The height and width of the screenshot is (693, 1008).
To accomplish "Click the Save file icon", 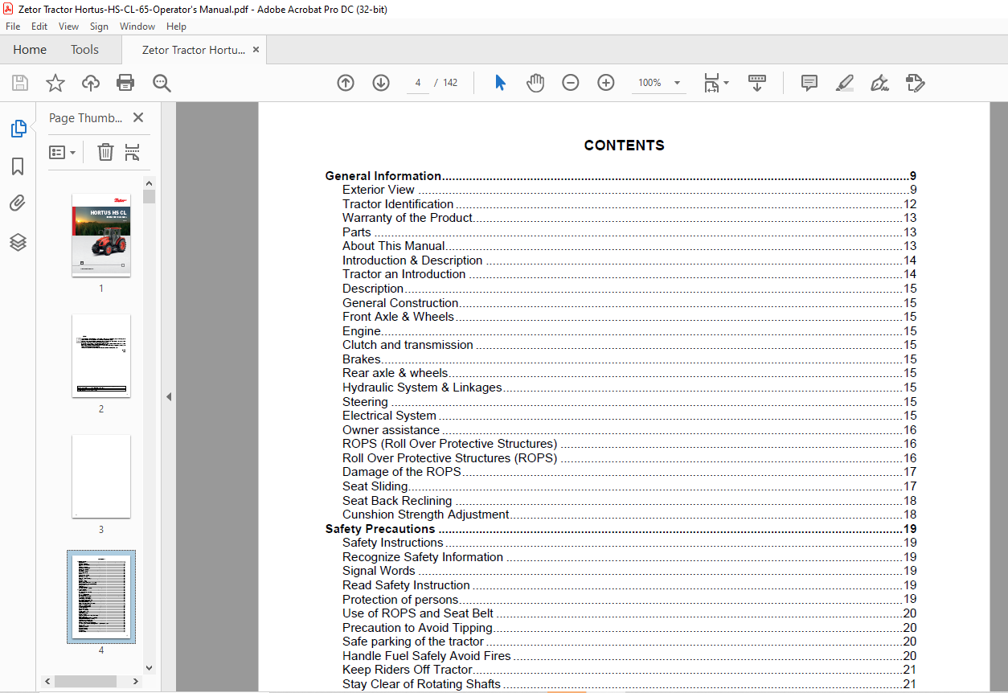I will (20, 83).
